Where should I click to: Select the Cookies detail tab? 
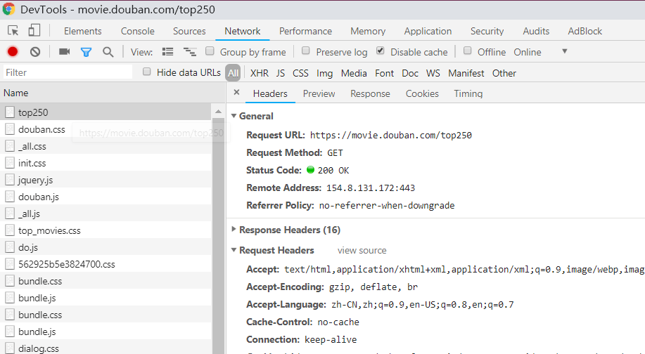coord(422,93)
